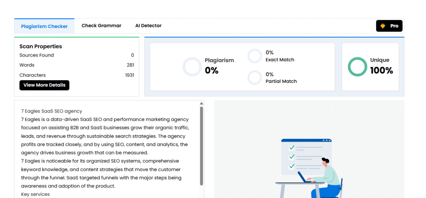
Task: Click the text panel scrollbar thumb
Action: click(202, 146)
